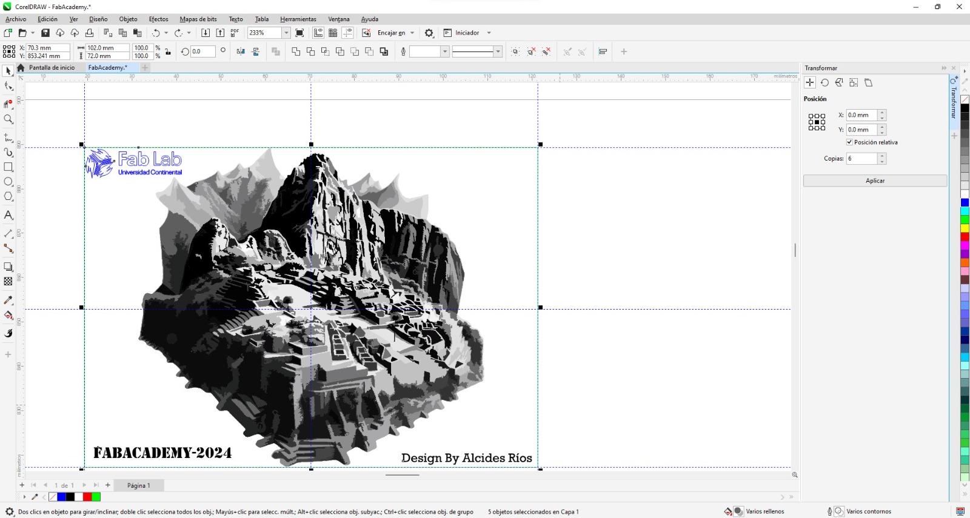Click the Import icon
Screen dimensions: 970x518
click(206, 33)
